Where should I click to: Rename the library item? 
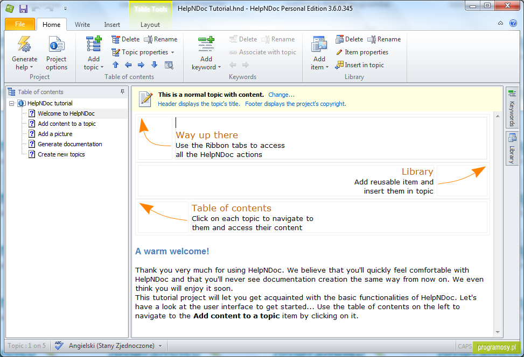[x=384, y=39]
